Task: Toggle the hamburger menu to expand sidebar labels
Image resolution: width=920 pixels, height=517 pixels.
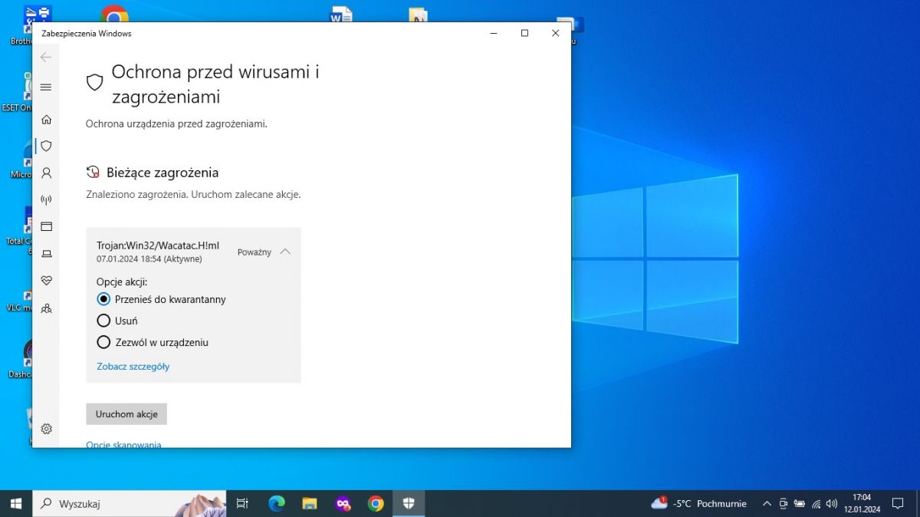Action: (x=46, y=87)
